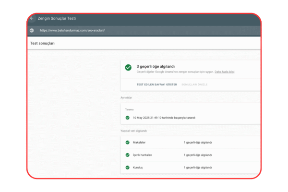This screenshot has height=192, width=288.
Task: Follow the Daha fazla bilgi link
Action: coord(225,72)
